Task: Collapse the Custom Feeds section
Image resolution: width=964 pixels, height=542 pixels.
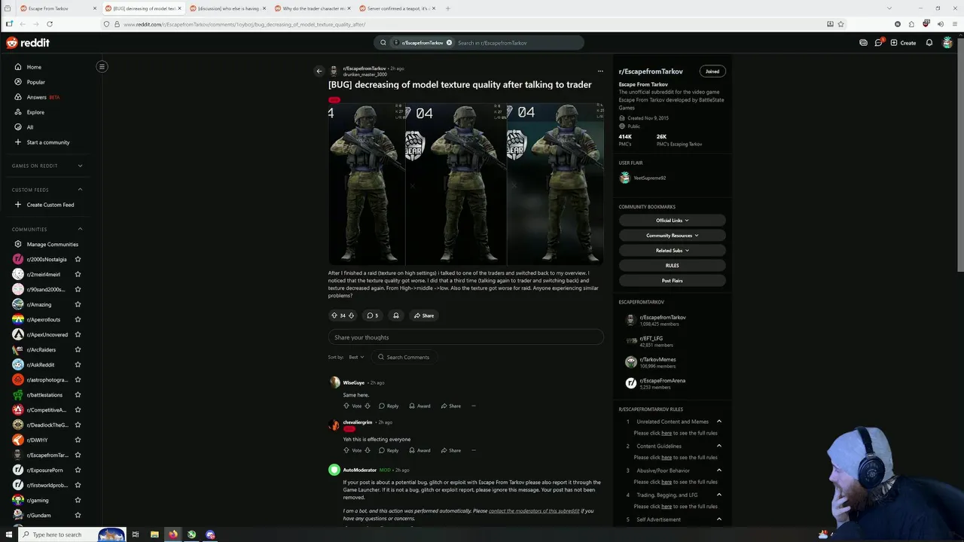Action: pos(80,190)
